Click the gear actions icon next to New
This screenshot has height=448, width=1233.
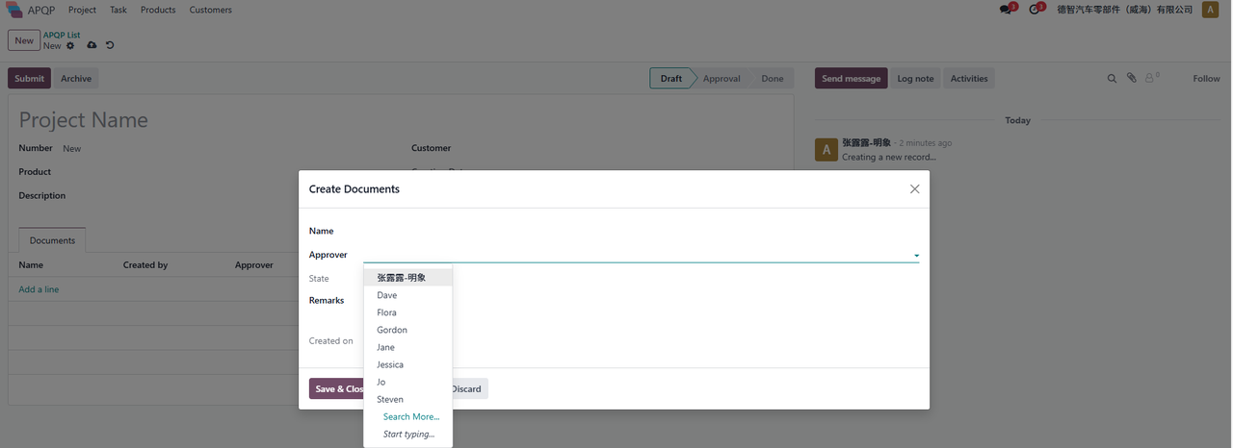70,45
